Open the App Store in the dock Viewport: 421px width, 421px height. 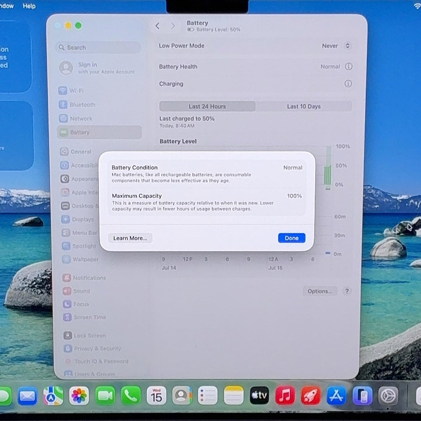pyautogui.click(x=337, y=395)
